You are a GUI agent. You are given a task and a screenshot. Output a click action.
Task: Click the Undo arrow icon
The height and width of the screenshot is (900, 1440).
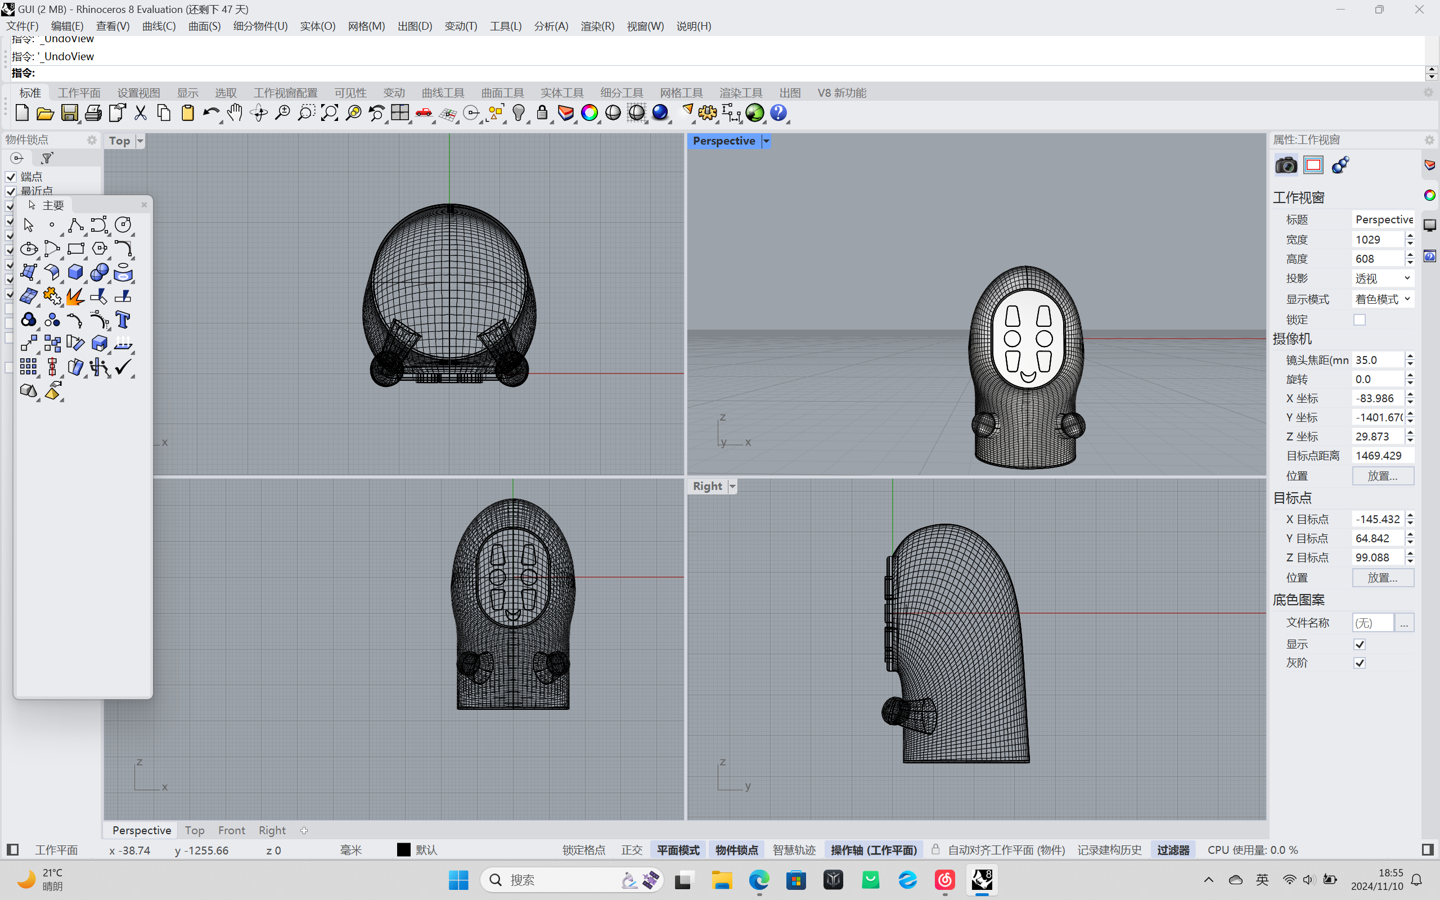tap(210, 112)
